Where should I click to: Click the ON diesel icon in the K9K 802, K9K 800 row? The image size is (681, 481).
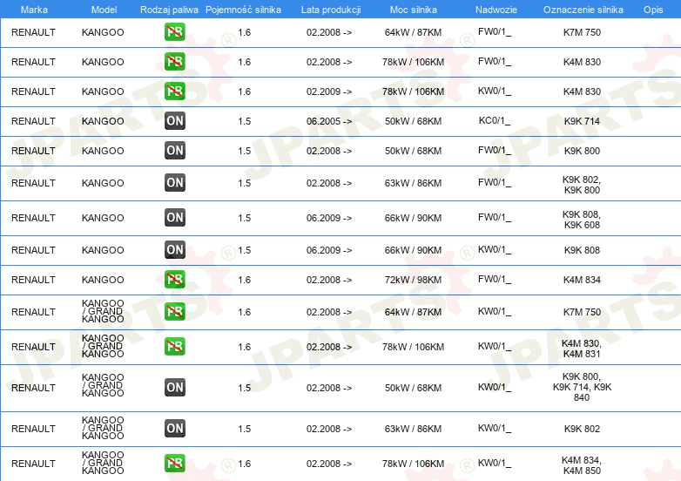point(174,182)
